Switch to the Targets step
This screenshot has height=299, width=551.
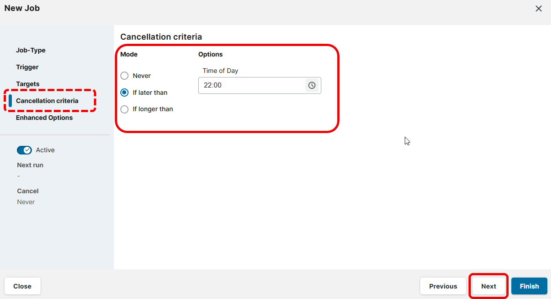[28, 84]
